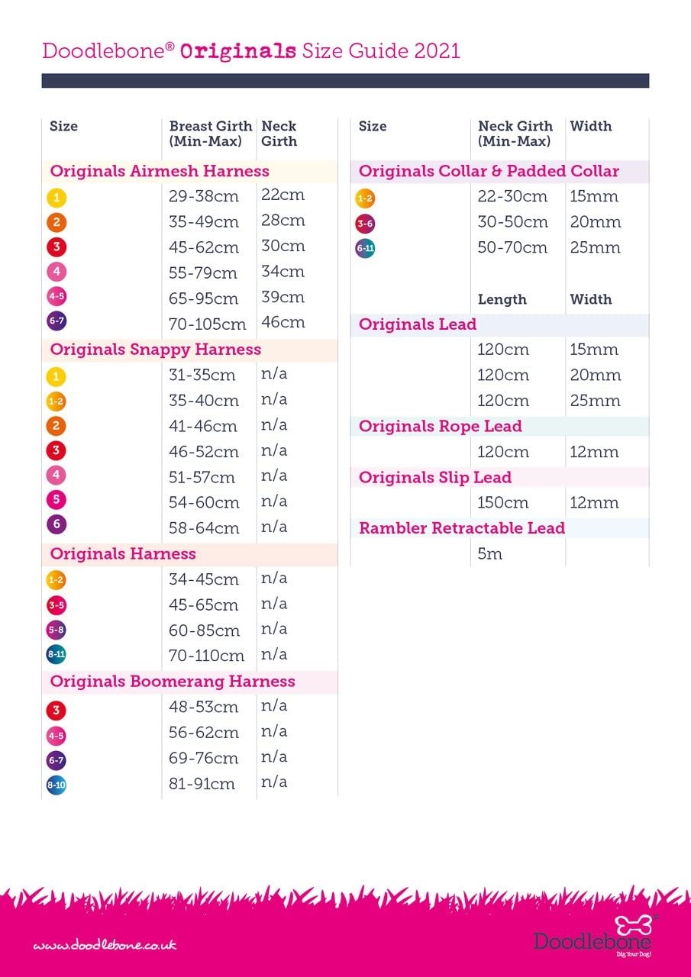Image resolution: width=691 pixels, height=977 pixels.
Task: Select the 8-11 Originals Harness size badge
Action: 56,655
